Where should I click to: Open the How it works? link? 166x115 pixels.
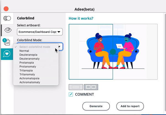pos(81,18)
